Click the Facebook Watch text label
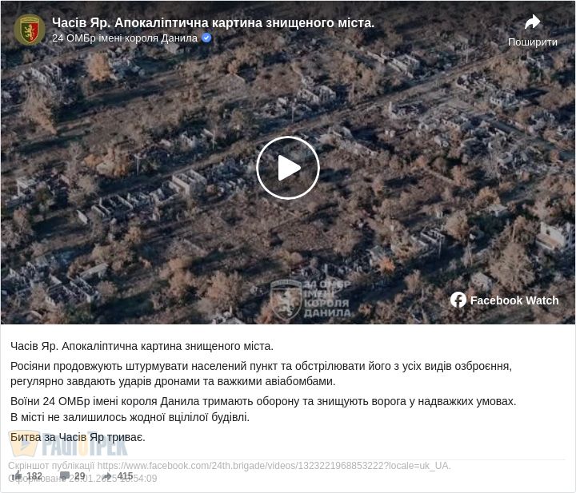The image size is (576, 493). pos(514,300)
